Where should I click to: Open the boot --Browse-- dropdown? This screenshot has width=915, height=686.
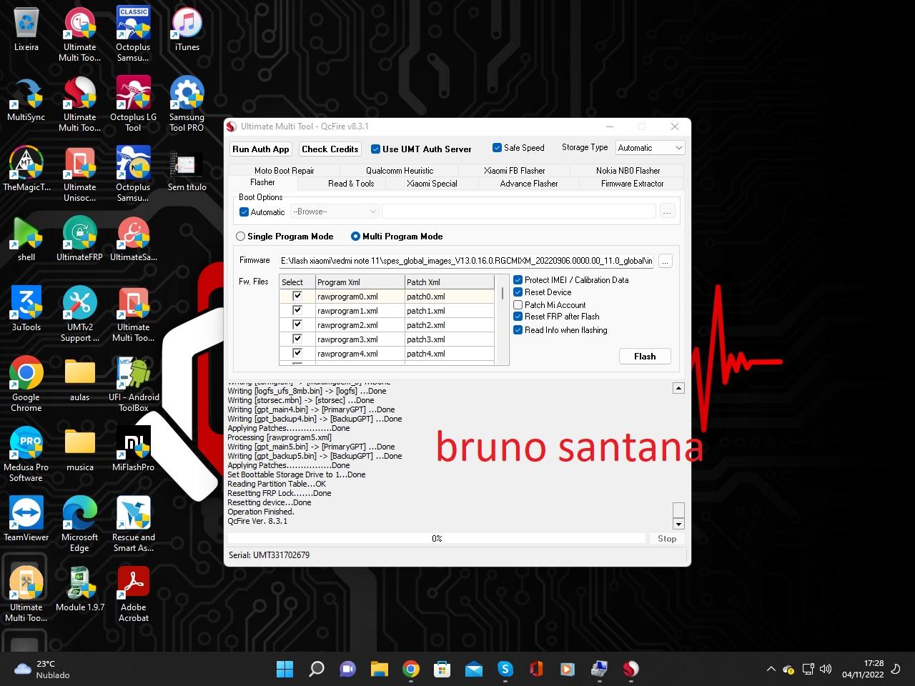334,212
